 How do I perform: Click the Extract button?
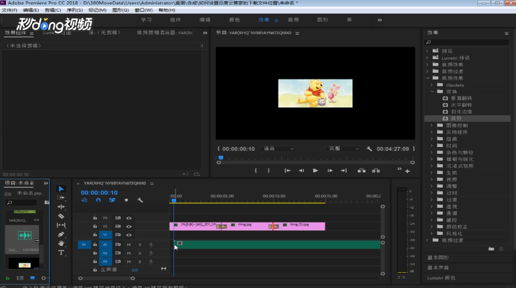376,171
